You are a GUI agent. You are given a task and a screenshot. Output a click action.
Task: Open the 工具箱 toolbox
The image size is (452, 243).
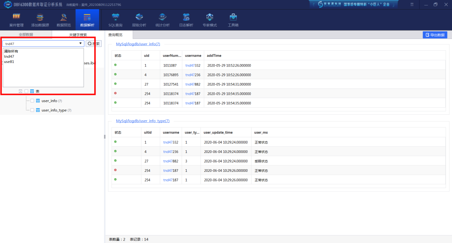coord(233,20)
